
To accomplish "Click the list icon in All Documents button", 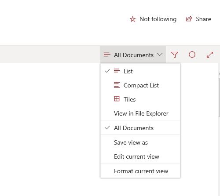I will coord(107,54).
